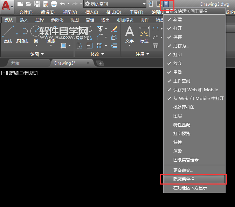Select the Scale tool icon

coord(89,46)
